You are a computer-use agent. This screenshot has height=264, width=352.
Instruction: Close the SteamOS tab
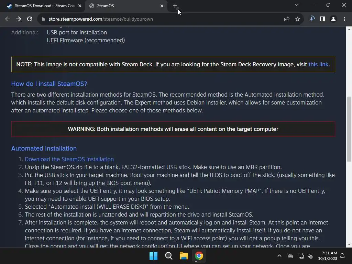coord(162,6)
